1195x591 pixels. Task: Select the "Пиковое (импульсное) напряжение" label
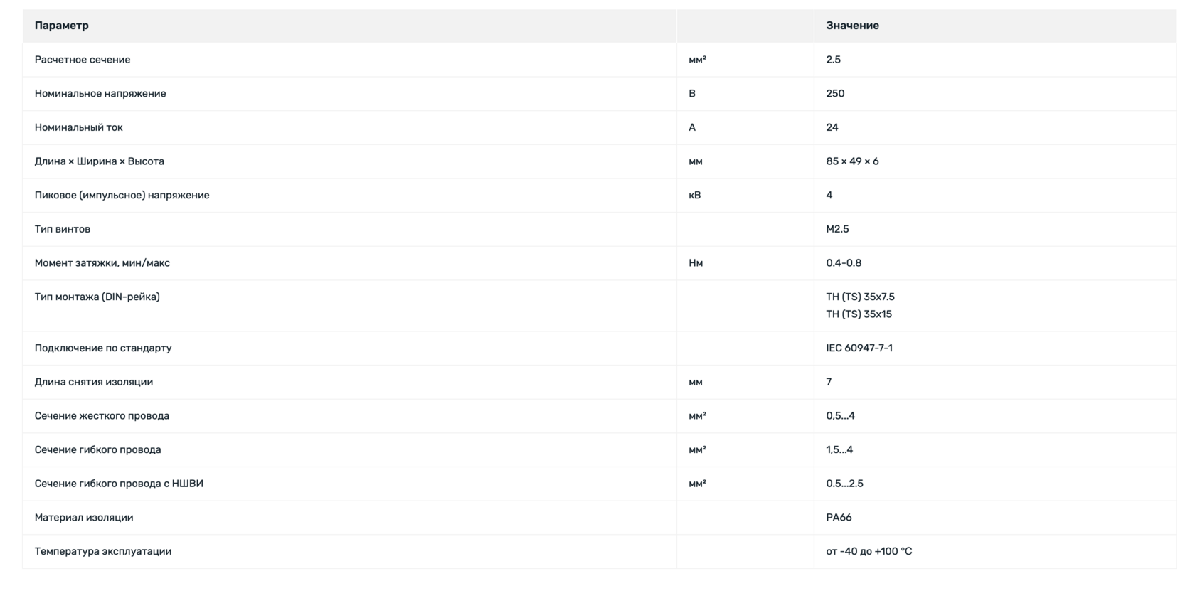(x=122, y=196)
